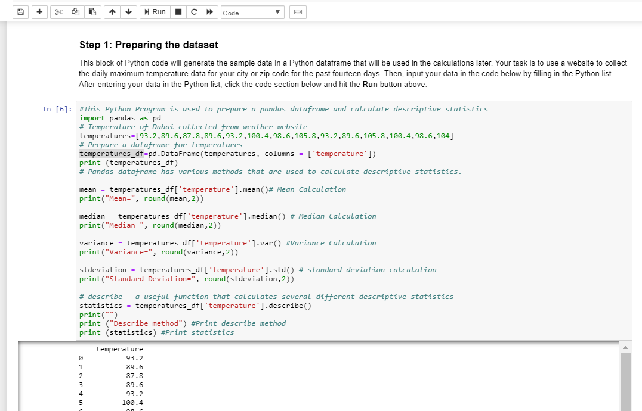Screen dimensions: 642x411
Task: Paste cells below icon
Action: pyautogui.click(x=92, y=13)
